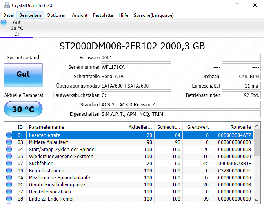264x208 pixels.
Task: Select the Betriebsstunden row name in list
Action: [46, 171]
